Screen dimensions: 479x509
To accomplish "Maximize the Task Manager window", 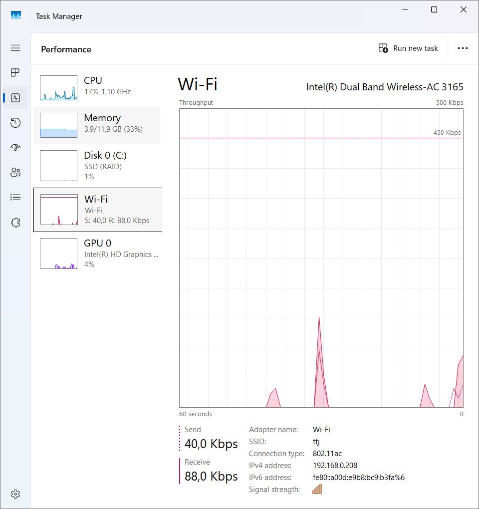I will tap(434, 9).
